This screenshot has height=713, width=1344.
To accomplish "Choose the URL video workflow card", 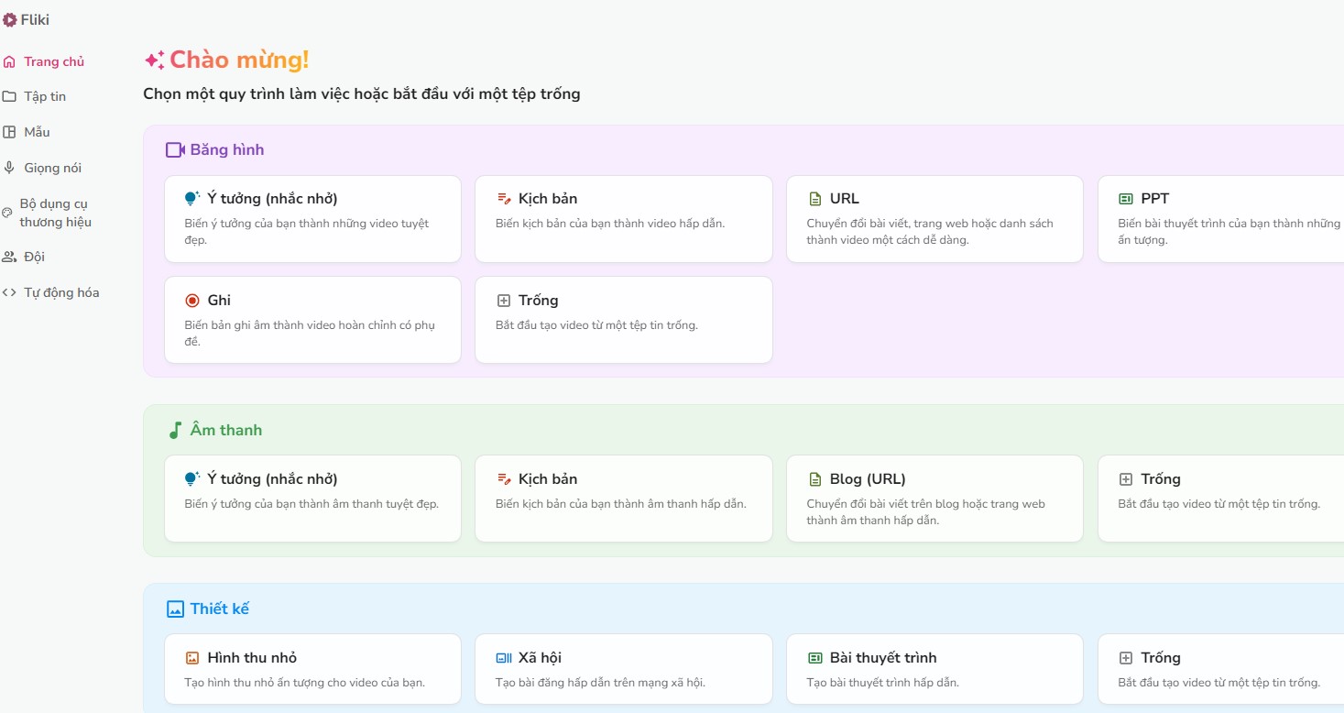I will pyautogui.click(x=934, y=219).
